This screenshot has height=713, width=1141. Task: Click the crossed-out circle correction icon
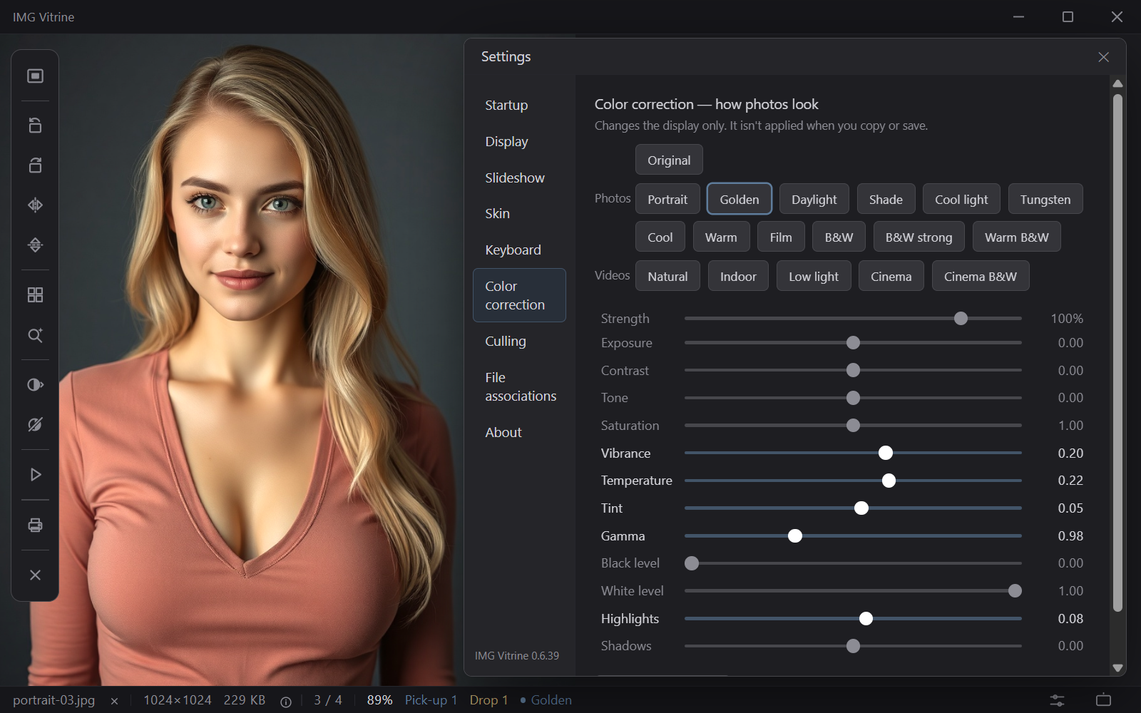[35, 424]
